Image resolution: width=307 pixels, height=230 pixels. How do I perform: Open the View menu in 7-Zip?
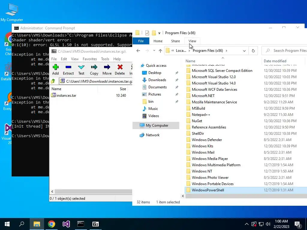pos(75,59)
